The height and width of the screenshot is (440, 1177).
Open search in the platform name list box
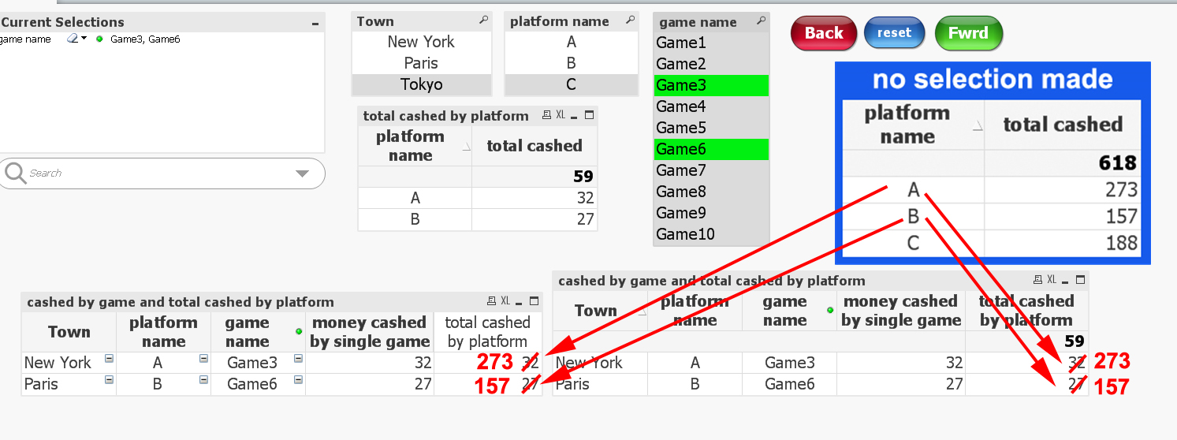pyautogui.click(x=630, y=21)
